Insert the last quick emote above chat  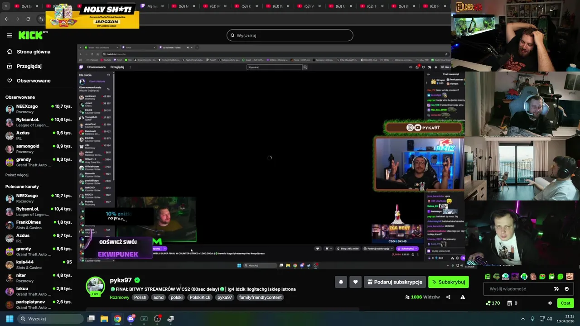pos(570,277)
